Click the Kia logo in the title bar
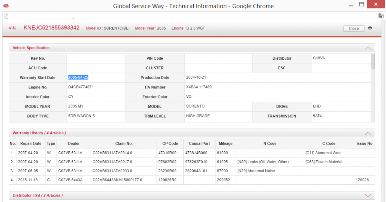Viewport: 386px width, 202px height. click(x=6, y=6)
